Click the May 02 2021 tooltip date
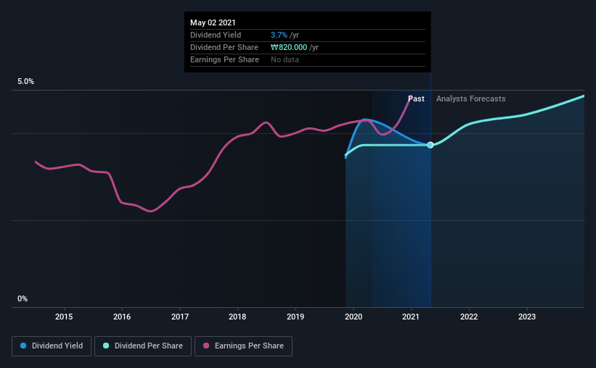Screen dimensions: 596x368 213,22
